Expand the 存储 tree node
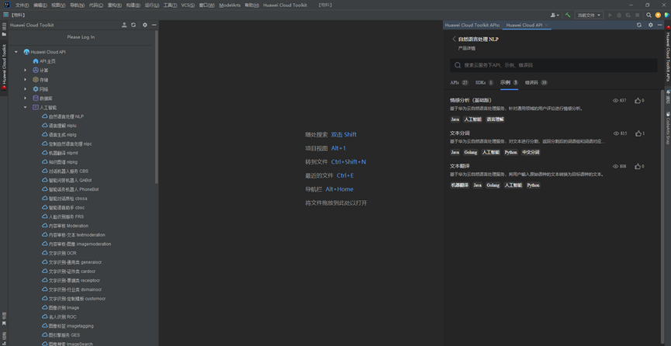Viewport: 671px width, 346px height. [26, 80]
